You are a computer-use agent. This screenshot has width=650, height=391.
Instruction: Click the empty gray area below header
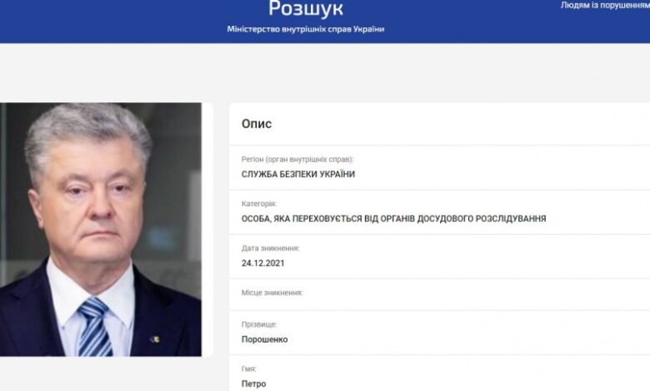point(325,72)
